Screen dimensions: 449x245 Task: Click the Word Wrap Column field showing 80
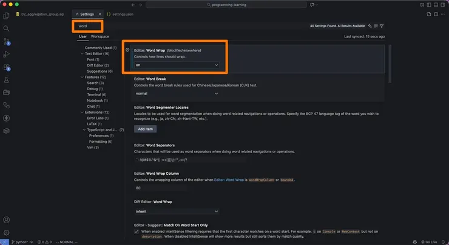[x=160, y=188]
